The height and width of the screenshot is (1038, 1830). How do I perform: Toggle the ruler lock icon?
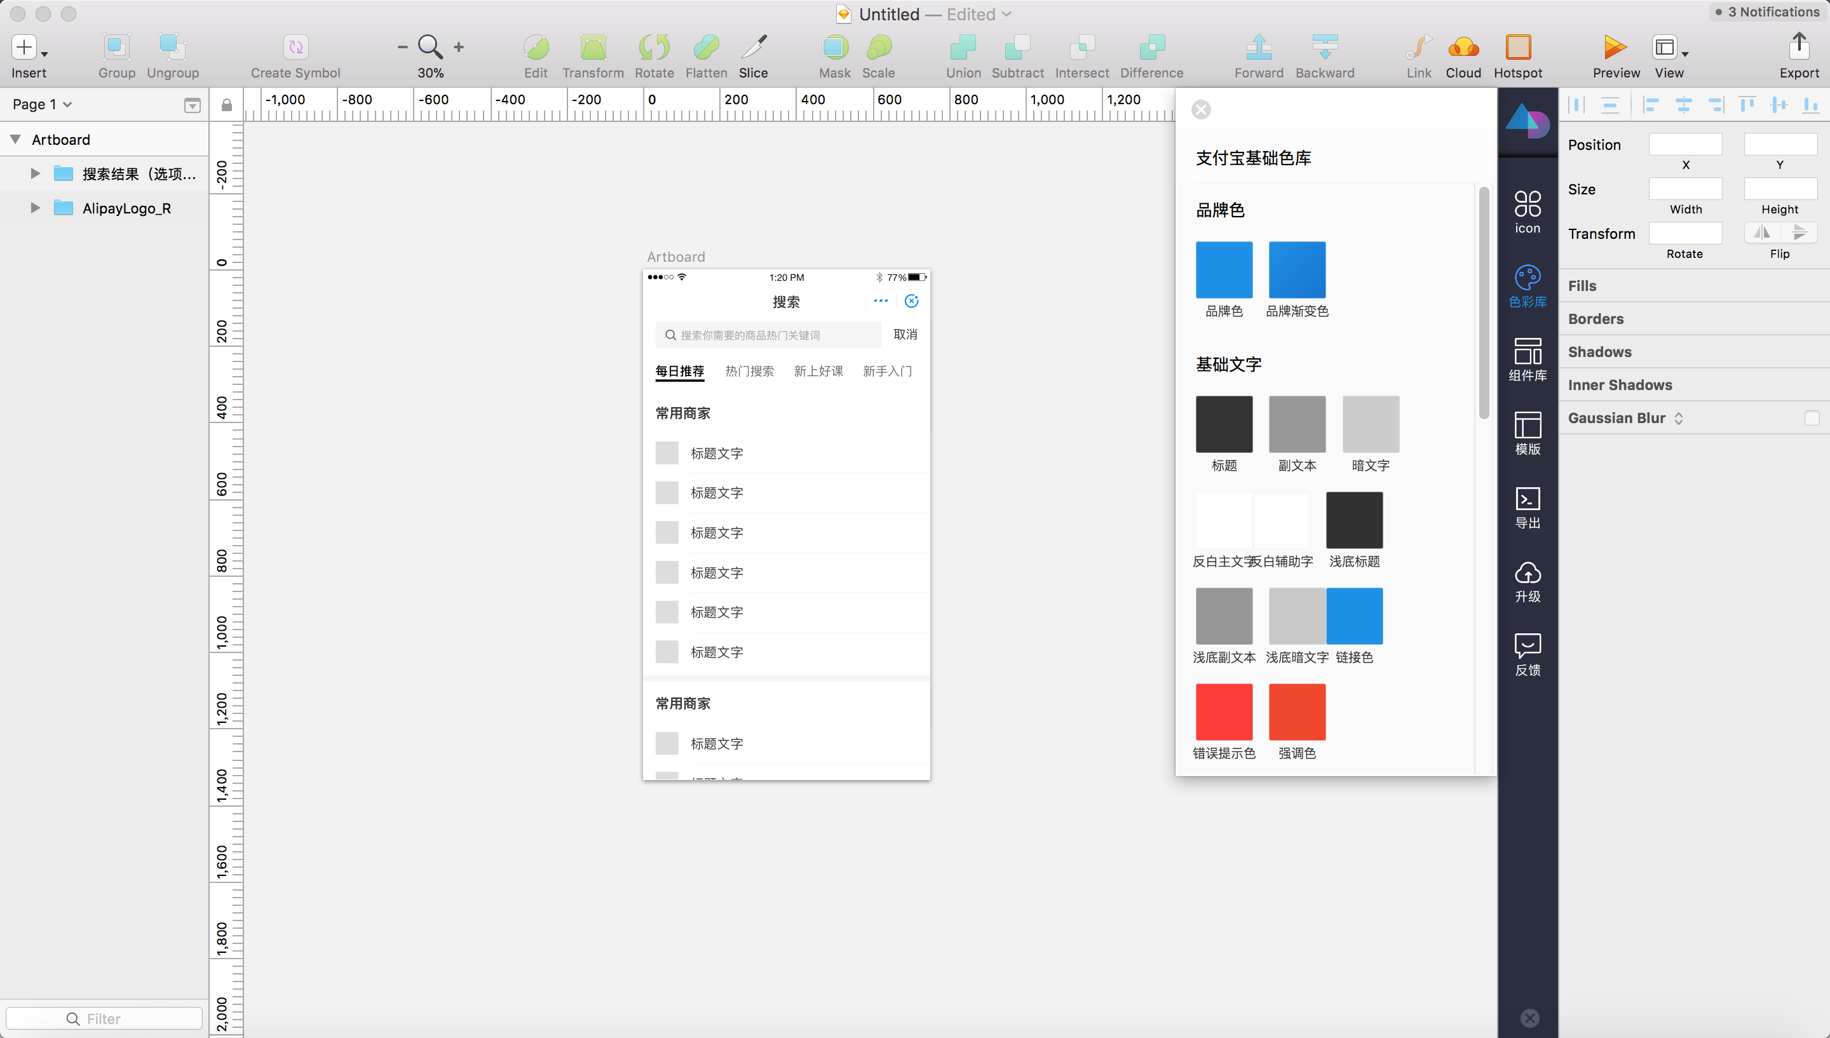click(x=227, y=105)
